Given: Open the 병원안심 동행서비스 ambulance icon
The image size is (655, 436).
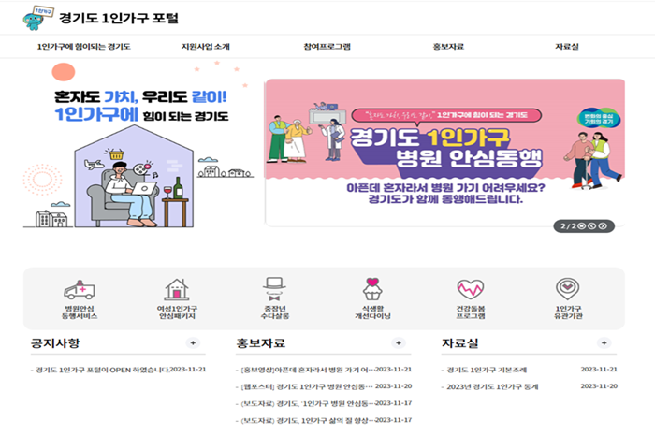Looking at the screenshot, I should pos(80,289).
